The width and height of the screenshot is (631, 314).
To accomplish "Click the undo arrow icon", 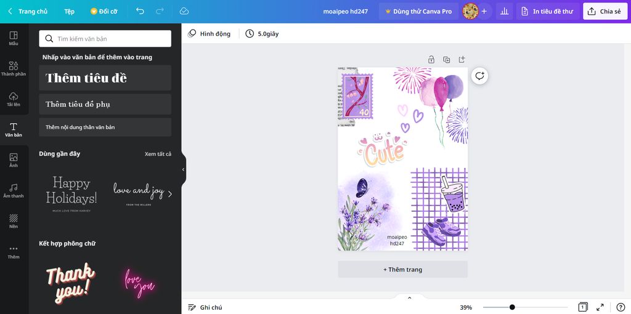I will coord(140,11).
